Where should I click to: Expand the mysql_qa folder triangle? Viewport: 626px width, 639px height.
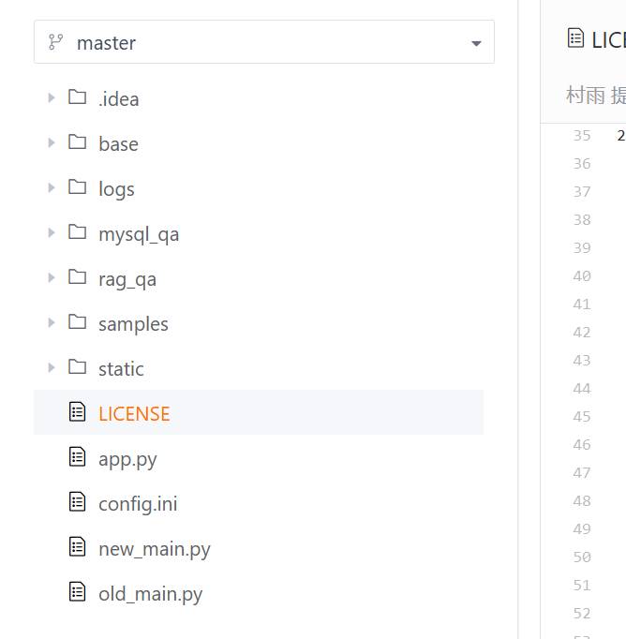pos(52,232)
